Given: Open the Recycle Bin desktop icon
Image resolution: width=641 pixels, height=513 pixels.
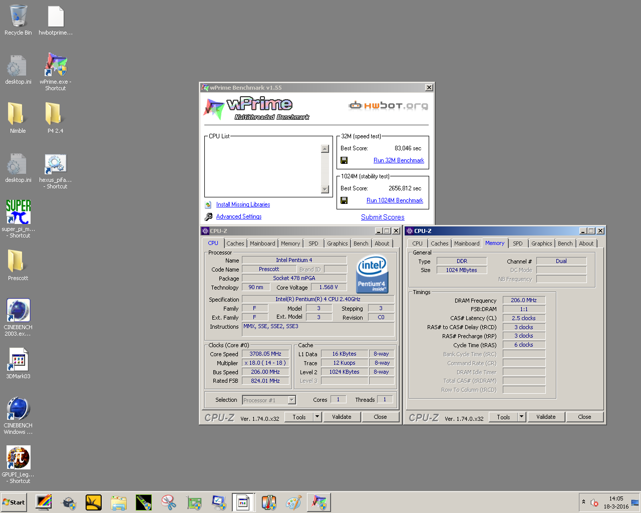Looking at the screenshot, I should (x=18, y=20).
